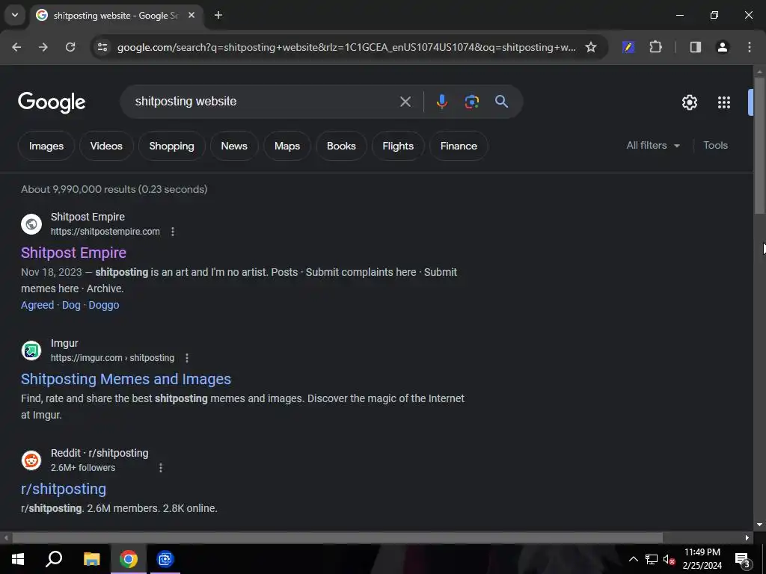
Task: Open the Windows Start menu
Action: click(18, 559)
